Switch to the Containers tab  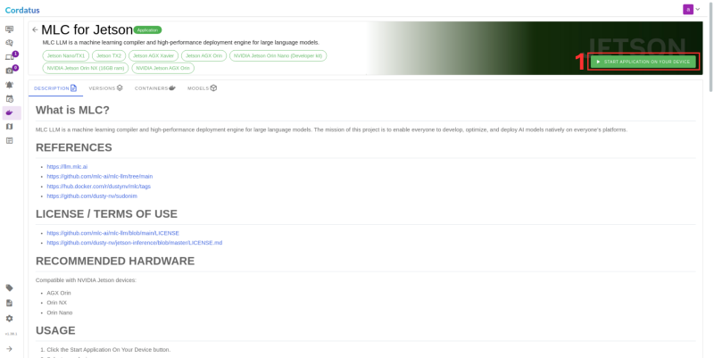154,88
